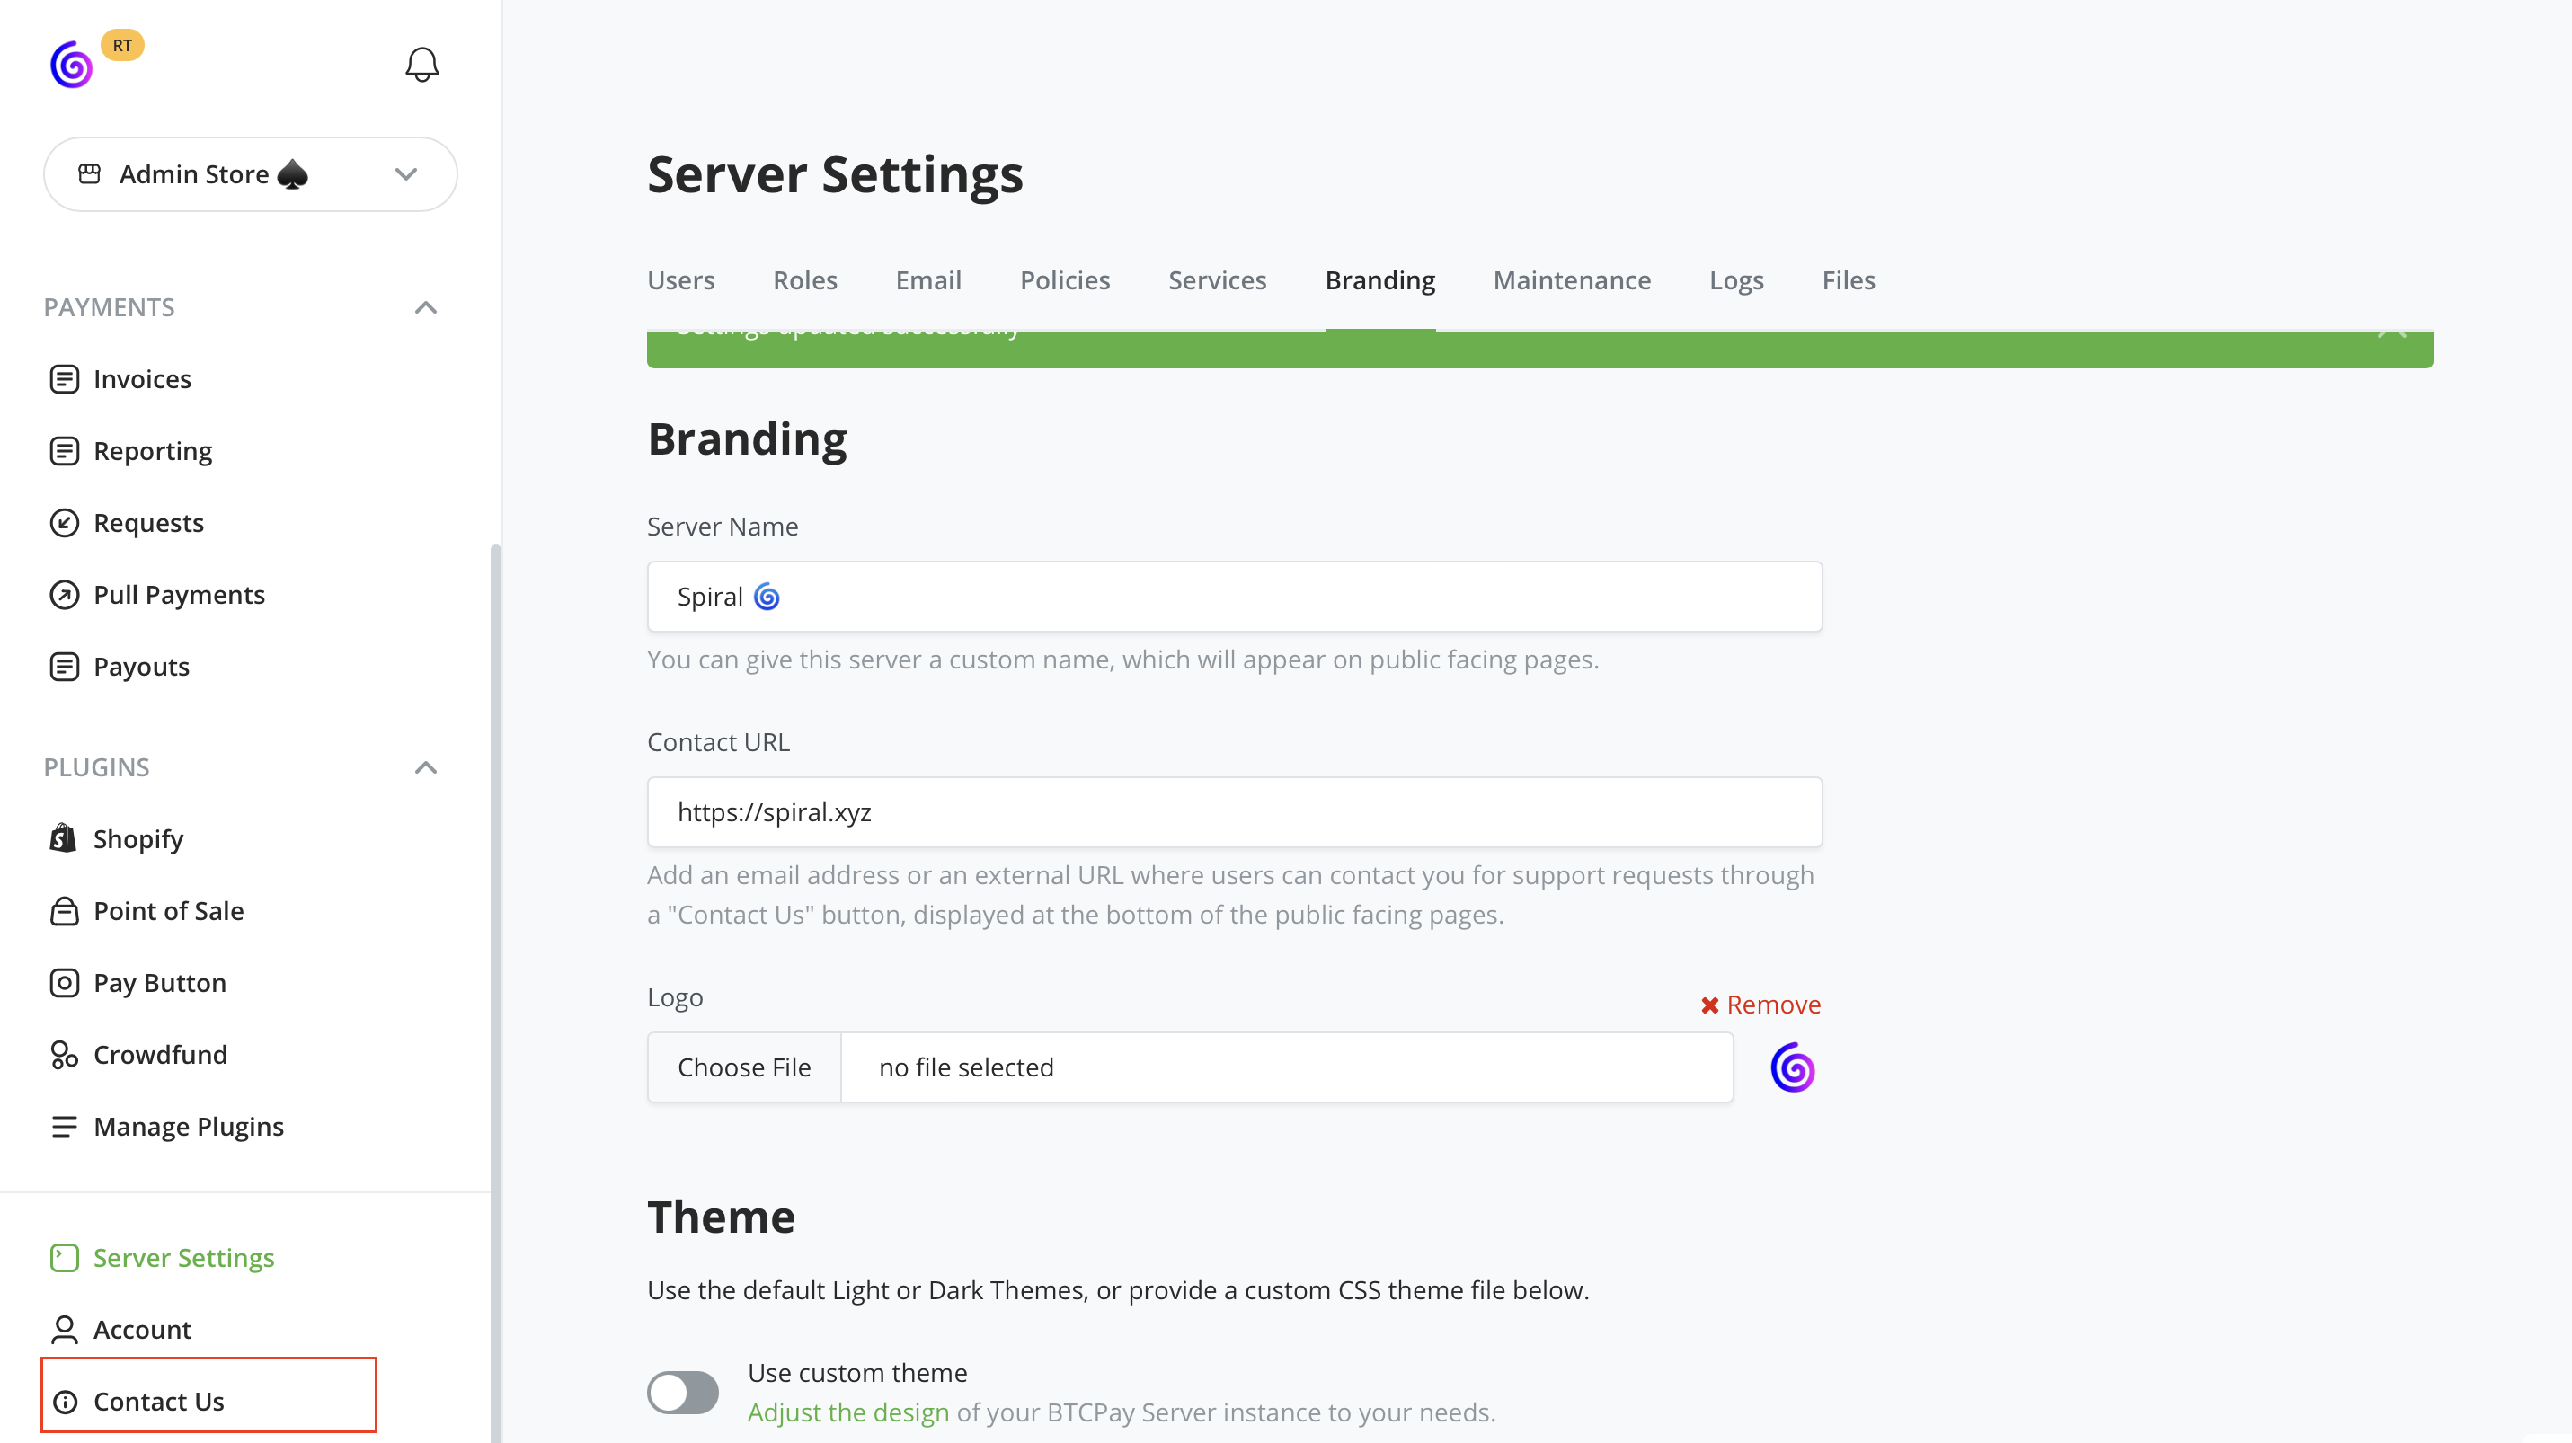Remove the uploaded logo
This screenshot has width=2572, height=1443.
(x=1761, y=1005)
